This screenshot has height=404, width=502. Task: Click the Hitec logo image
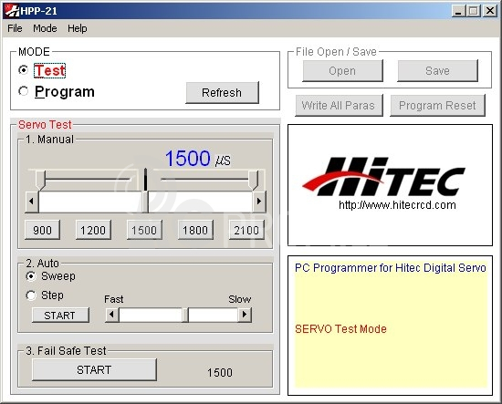(383, 176)
